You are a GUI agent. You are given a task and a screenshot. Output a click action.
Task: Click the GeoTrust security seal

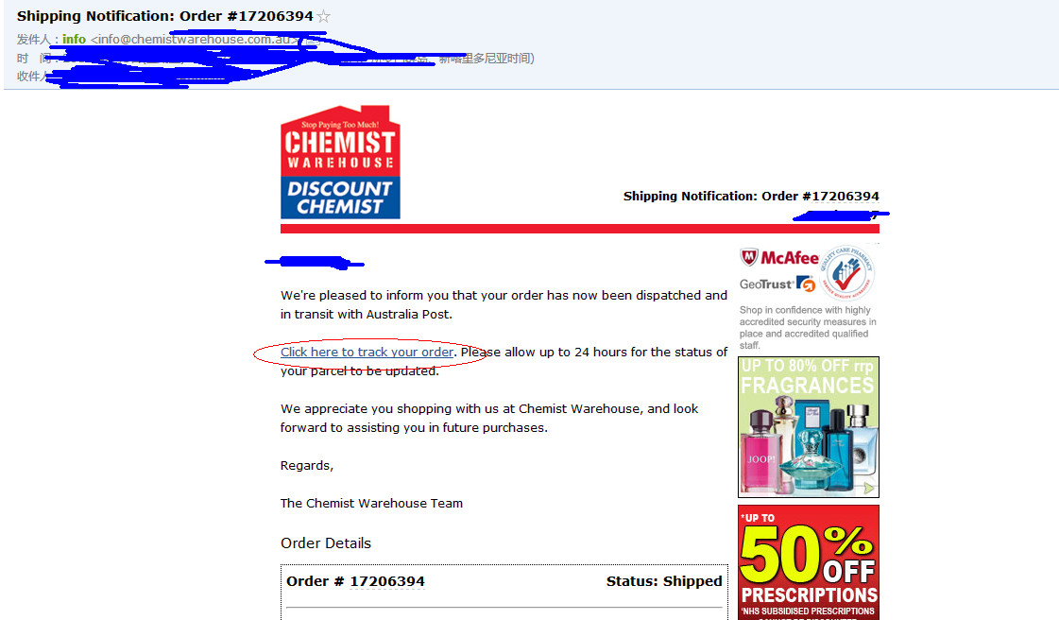point(777,284)
